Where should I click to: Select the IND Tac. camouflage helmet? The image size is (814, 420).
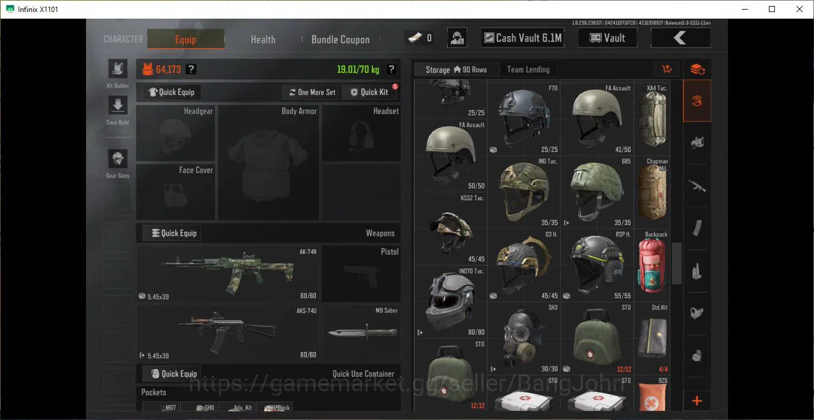tap(524, 192)
